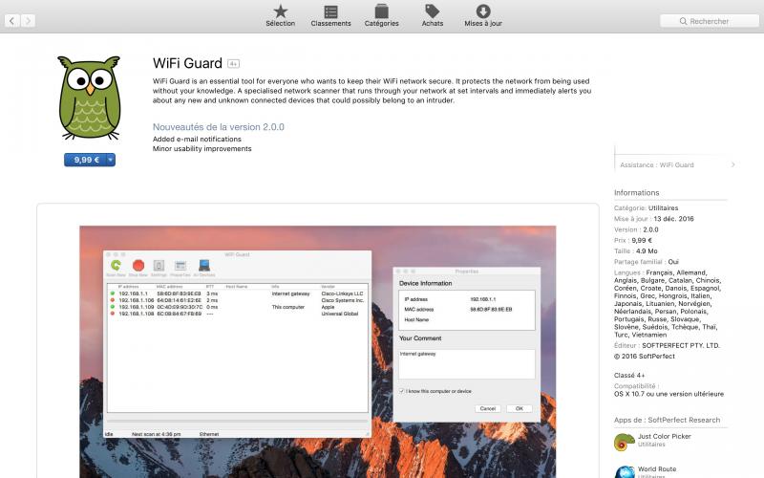Click the All Devices icon in screenshot
This screenshot has width=764, height=478.
point(204,268)
